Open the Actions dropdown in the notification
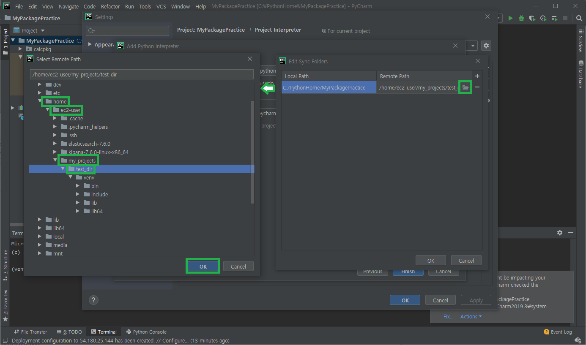 point(471,316)
